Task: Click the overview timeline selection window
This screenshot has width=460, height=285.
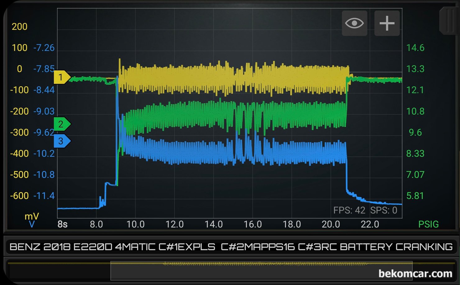Action: coord(261,271)
